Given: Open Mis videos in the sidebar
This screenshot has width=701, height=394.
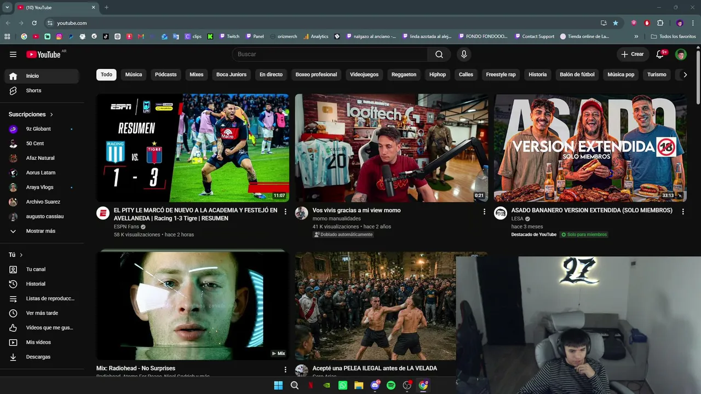Looking at the screenshot, I should pos(42,342).
